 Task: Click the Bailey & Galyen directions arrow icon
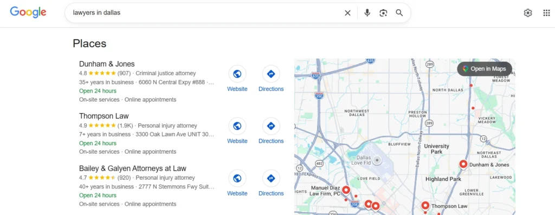point(271,178)
